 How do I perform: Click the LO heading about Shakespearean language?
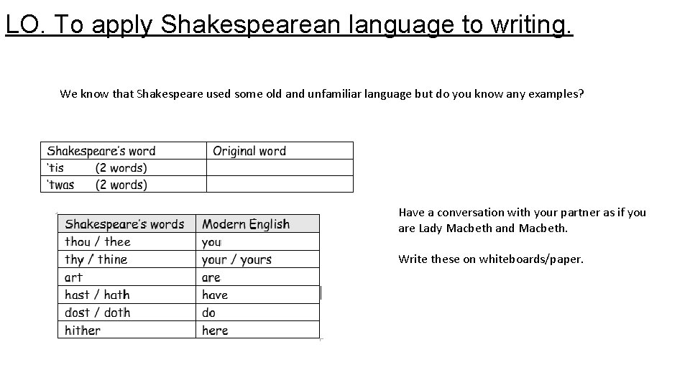pyautogui.click(x=289, y=24)
